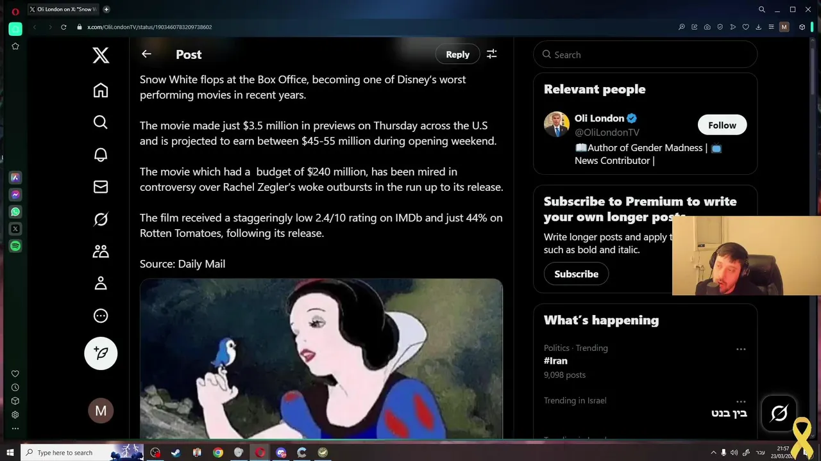Open Opera sidebar Aria AI icon
This screenshot has height=461, width=821.
pos(15,177)
